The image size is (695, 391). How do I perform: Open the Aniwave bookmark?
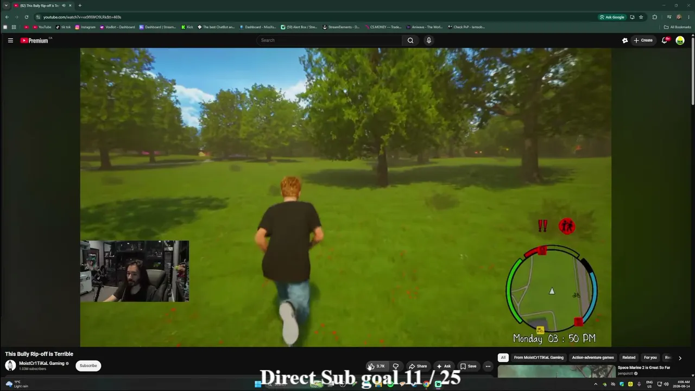[425, 27]
